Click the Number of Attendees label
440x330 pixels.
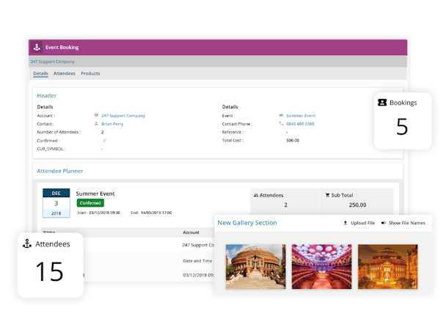[59, 132]
